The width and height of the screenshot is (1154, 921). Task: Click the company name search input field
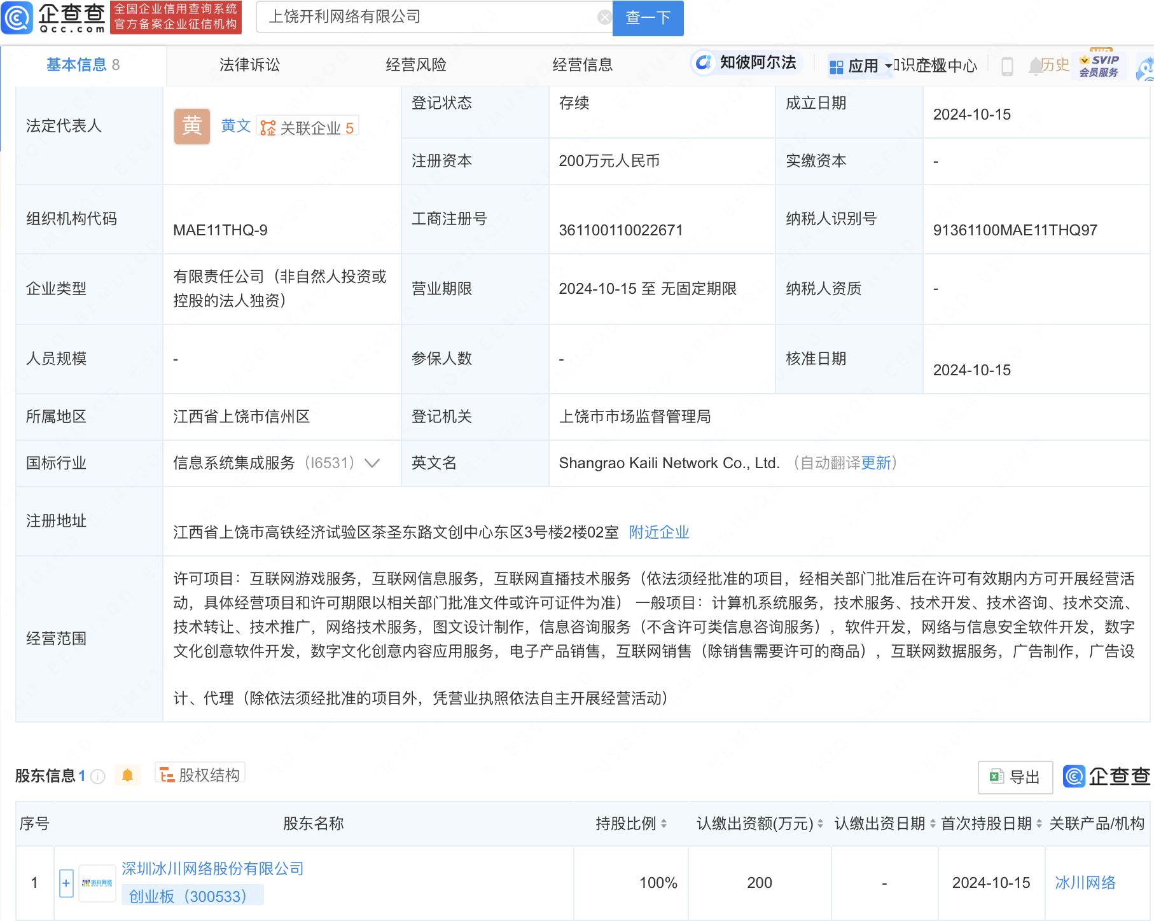click(x=426, y=17)
